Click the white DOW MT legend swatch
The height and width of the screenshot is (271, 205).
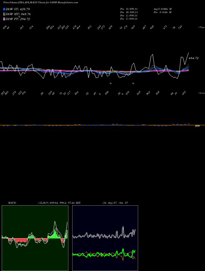pyautogui.click(x=4, y=14)
